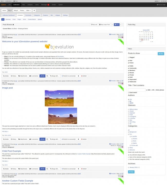Click the blue Post button to create post
Screen dimensions: 167x185
click(x=117, y=25)
